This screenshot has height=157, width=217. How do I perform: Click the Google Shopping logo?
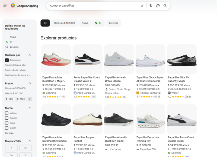pos(24,6)
